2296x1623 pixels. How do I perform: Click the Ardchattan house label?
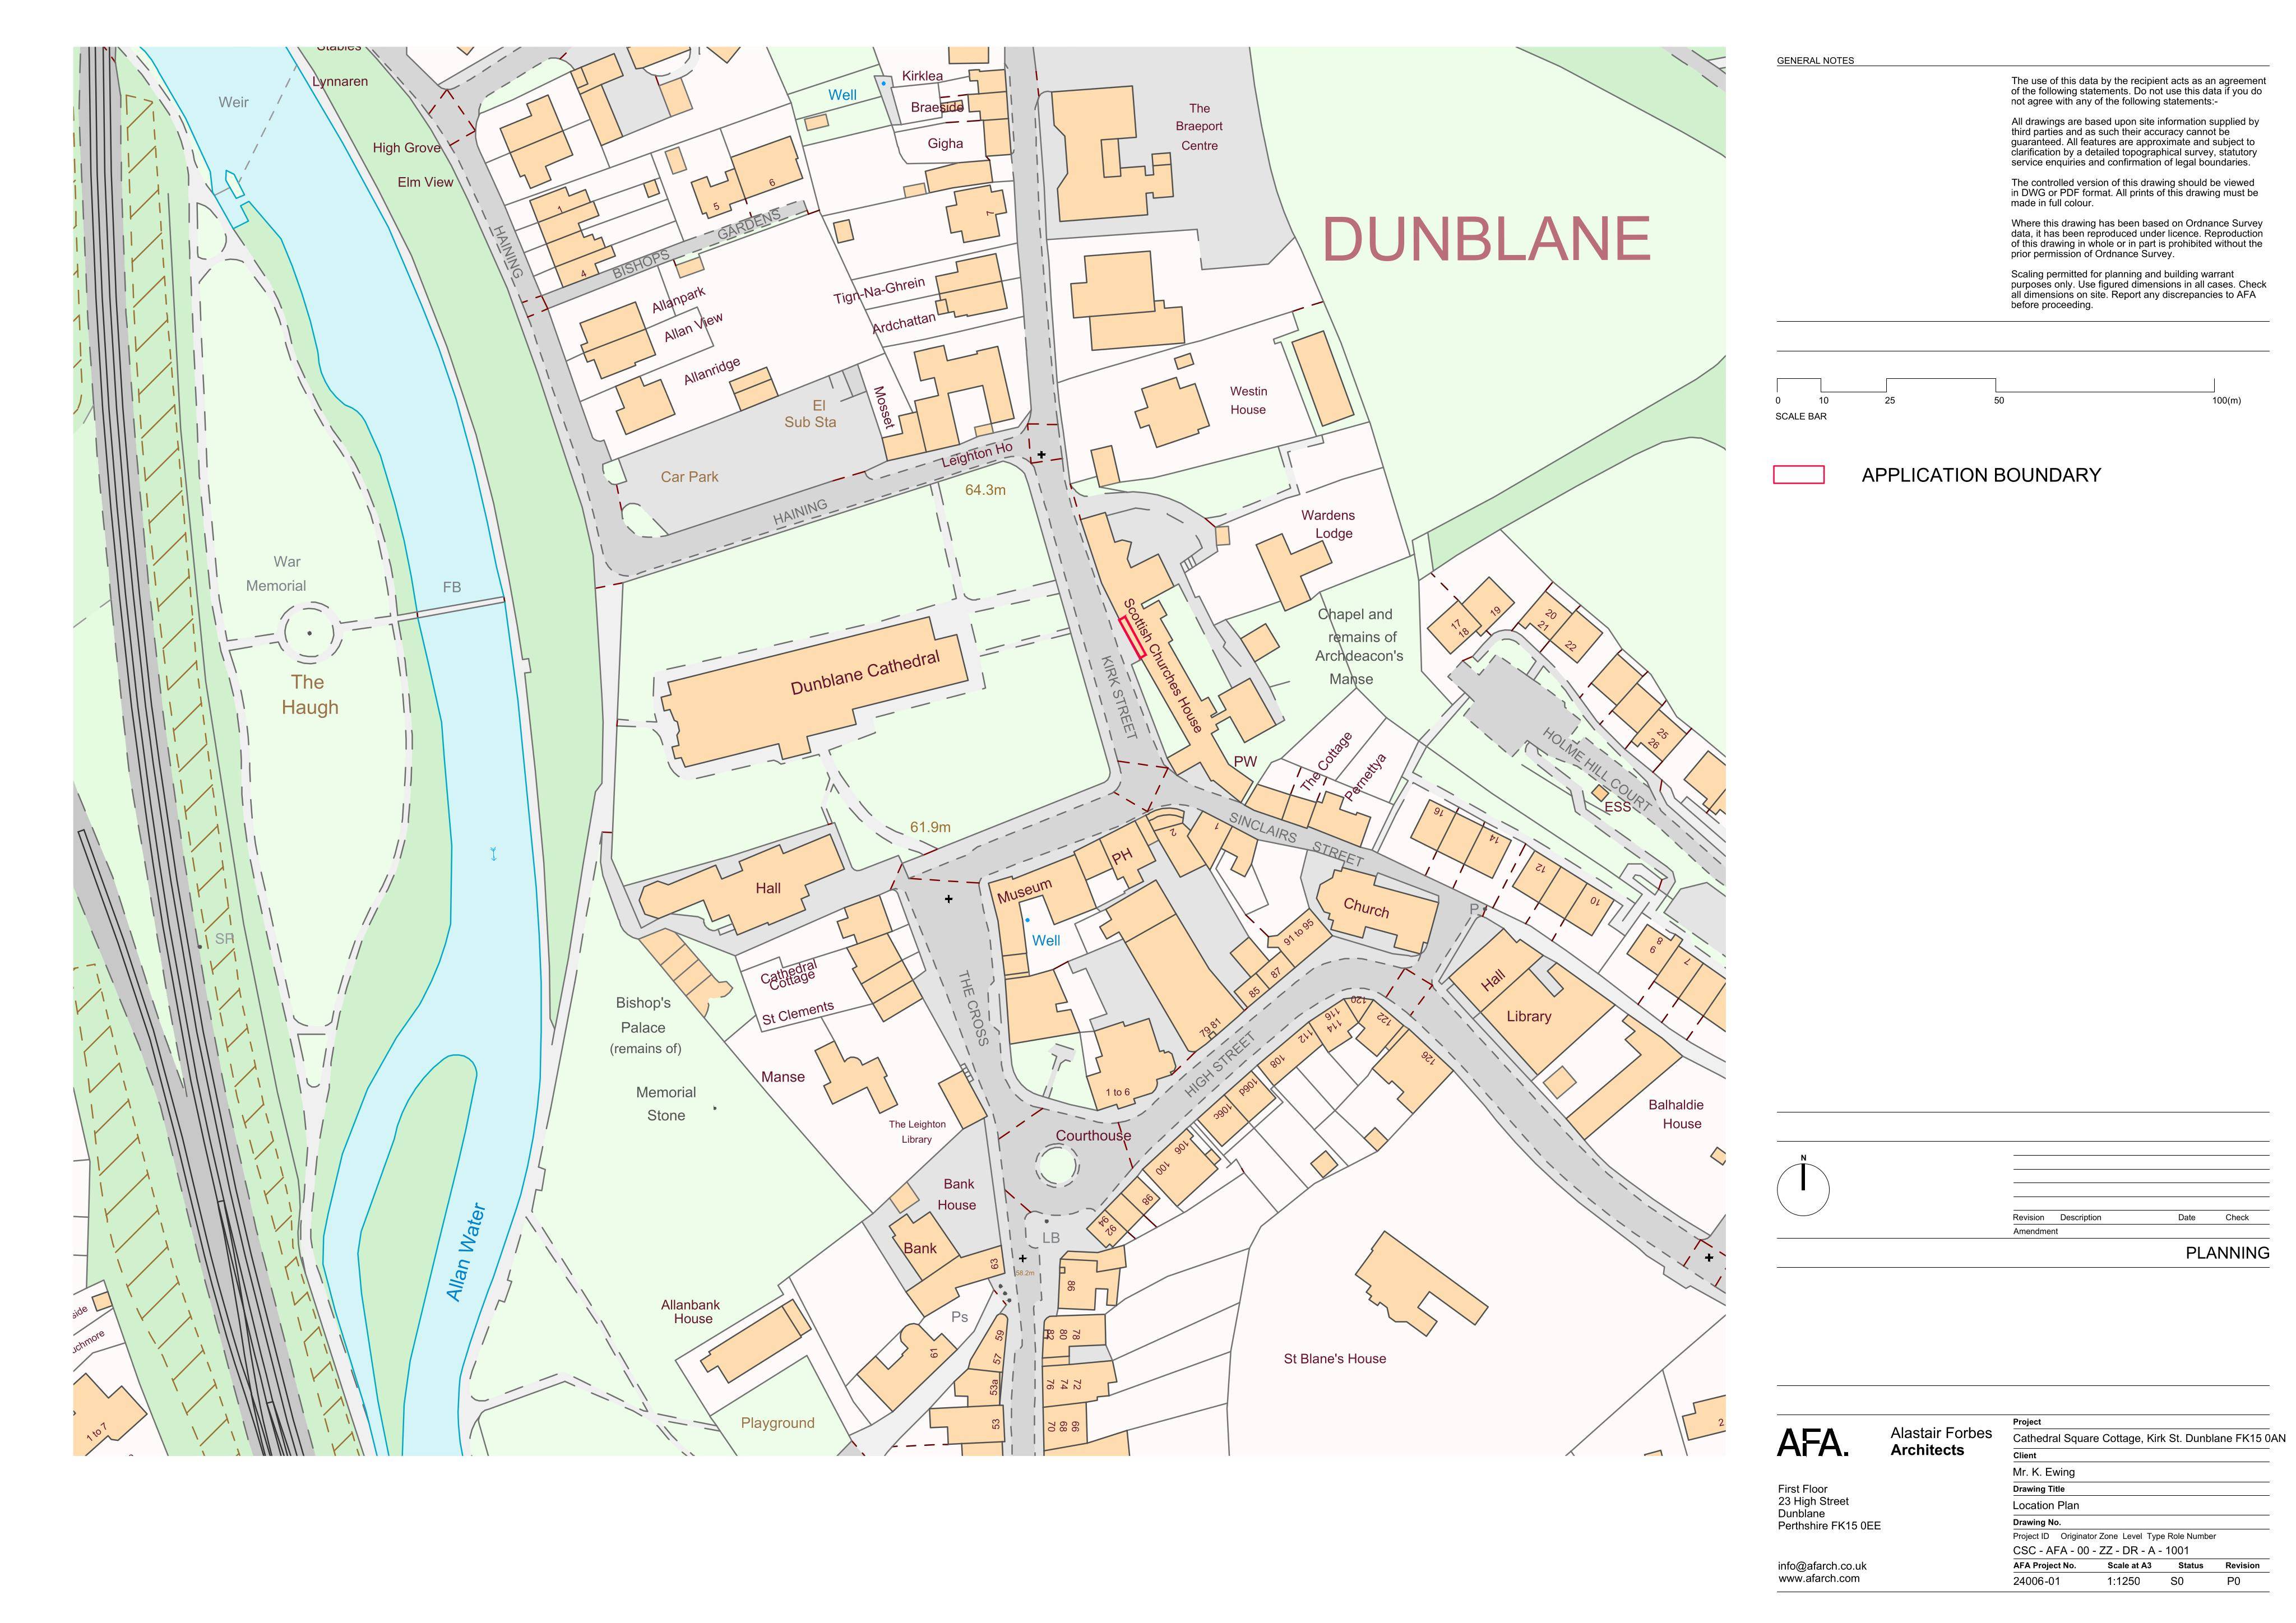904,323
